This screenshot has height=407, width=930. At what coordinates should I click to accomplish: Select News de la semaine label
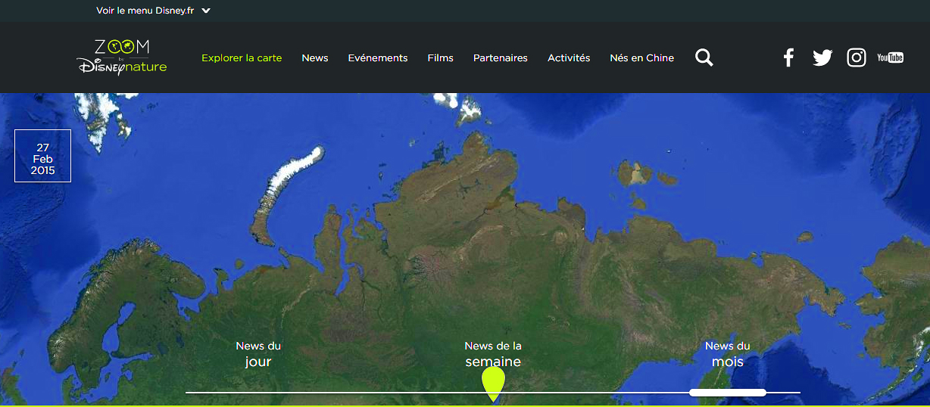(493, 354)
